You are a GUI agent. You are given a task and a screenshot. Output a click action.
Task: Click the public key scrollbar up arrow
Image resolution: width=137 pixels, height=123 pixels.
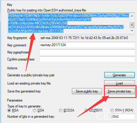tap(132, 16)
